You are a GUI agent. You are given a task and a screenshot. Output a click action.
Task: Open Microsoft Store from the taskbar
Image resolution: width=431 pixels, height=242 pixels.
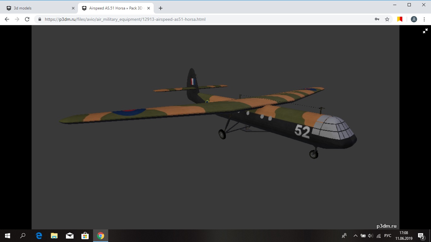pyautogui.click(x=85, y=236)
